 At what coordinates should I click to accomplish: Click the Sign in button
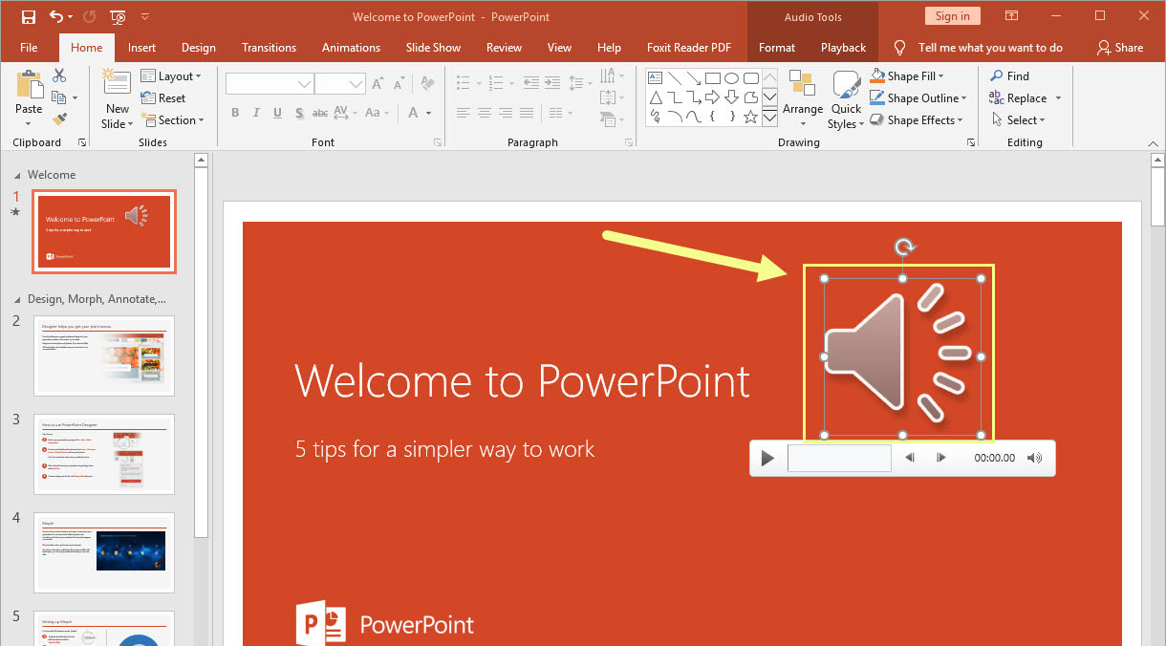coord(952,15)
